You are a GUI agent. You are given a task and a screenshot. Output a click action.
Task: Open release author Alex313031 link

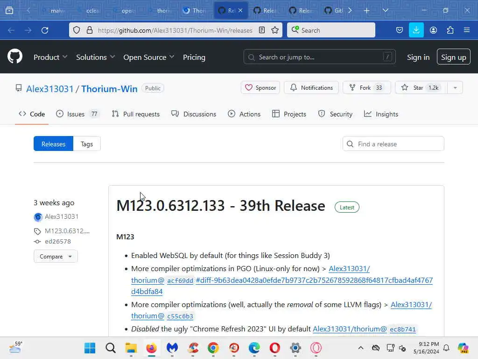pos(62,216)
